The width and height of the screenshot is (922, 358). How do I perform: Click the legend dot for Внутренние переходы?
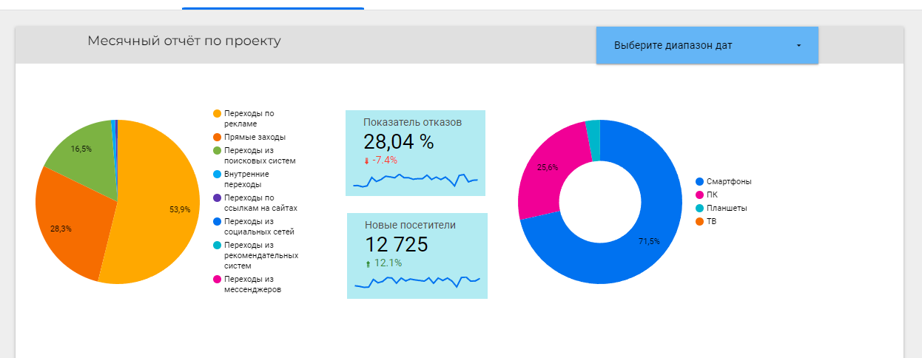[x=218, y=175]
